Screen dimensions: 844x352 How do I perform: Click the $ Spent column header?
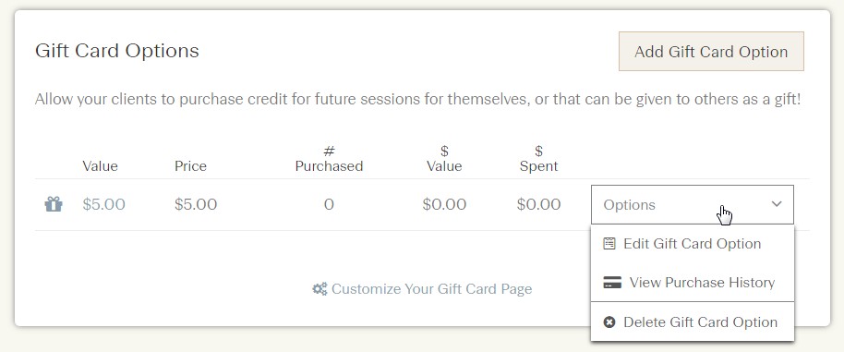[538, 159]
